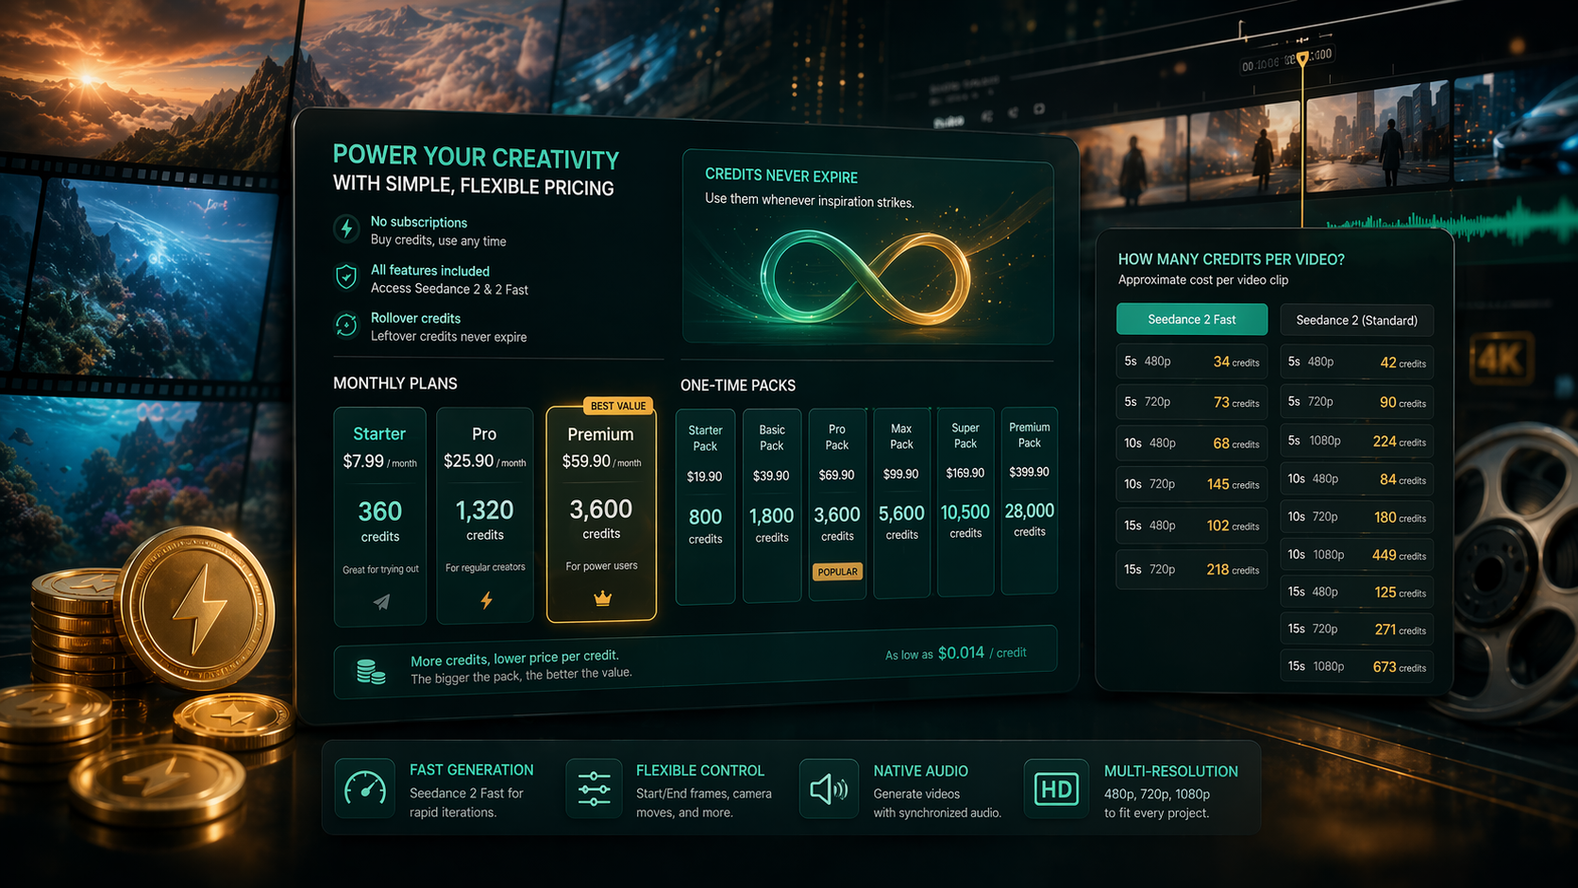Click the 15s 1080p 673 credits row

point(1356,666)
